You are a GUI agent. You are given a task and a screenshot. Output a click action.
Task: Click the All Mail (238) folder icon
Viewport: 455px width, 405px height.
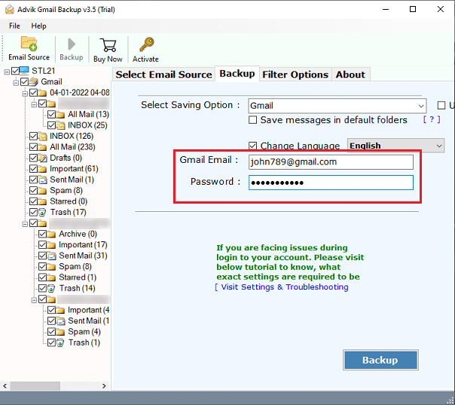point(42,147)
